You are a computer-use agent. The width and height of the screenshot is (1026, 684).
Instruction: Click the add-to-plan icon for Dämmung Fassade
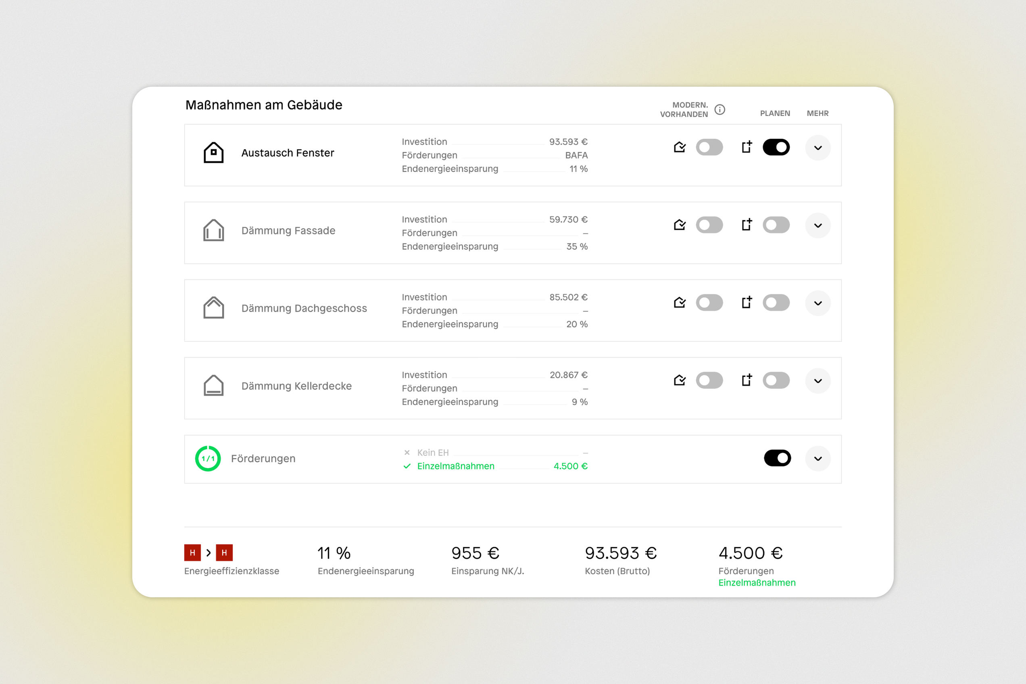(747, 225)
